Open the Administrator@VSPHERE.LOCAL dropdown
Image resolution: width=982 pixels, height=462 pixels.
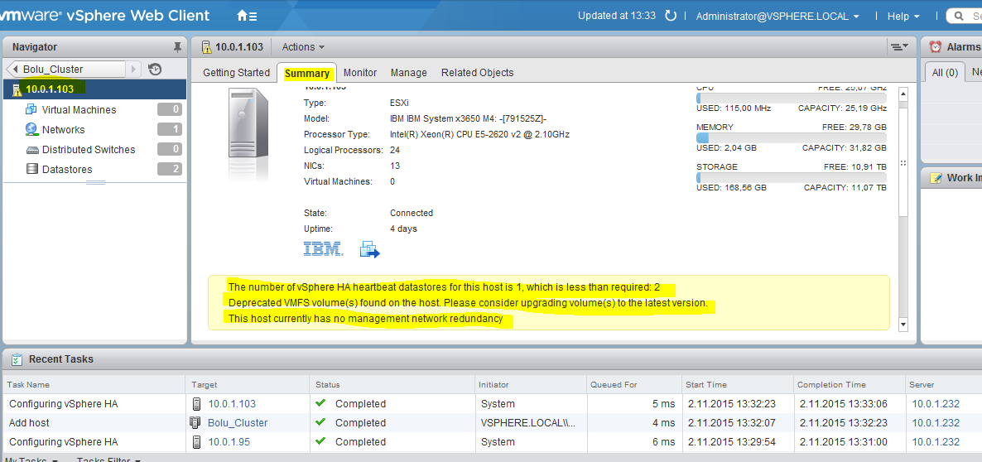coord(777,17)
